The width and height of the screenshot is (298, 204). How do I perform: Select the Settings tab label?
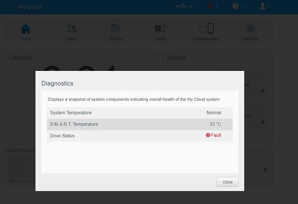click(251, 39)
